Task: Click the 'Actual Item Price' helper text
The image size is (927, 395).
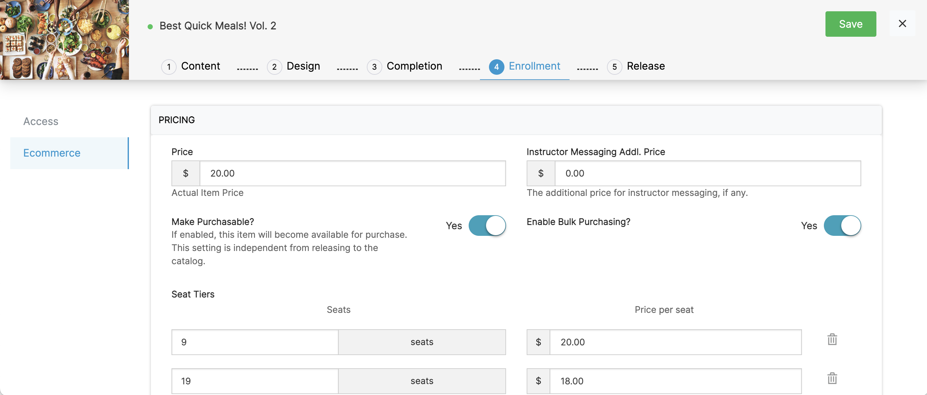Action: pos(207,193)
